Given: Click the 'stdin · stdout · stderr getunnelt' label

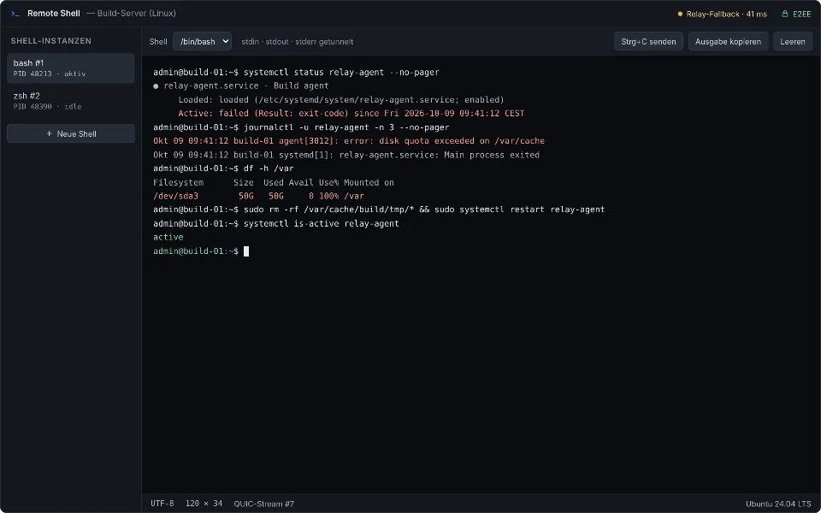Looking at the screenshot, I should (298, 41).
